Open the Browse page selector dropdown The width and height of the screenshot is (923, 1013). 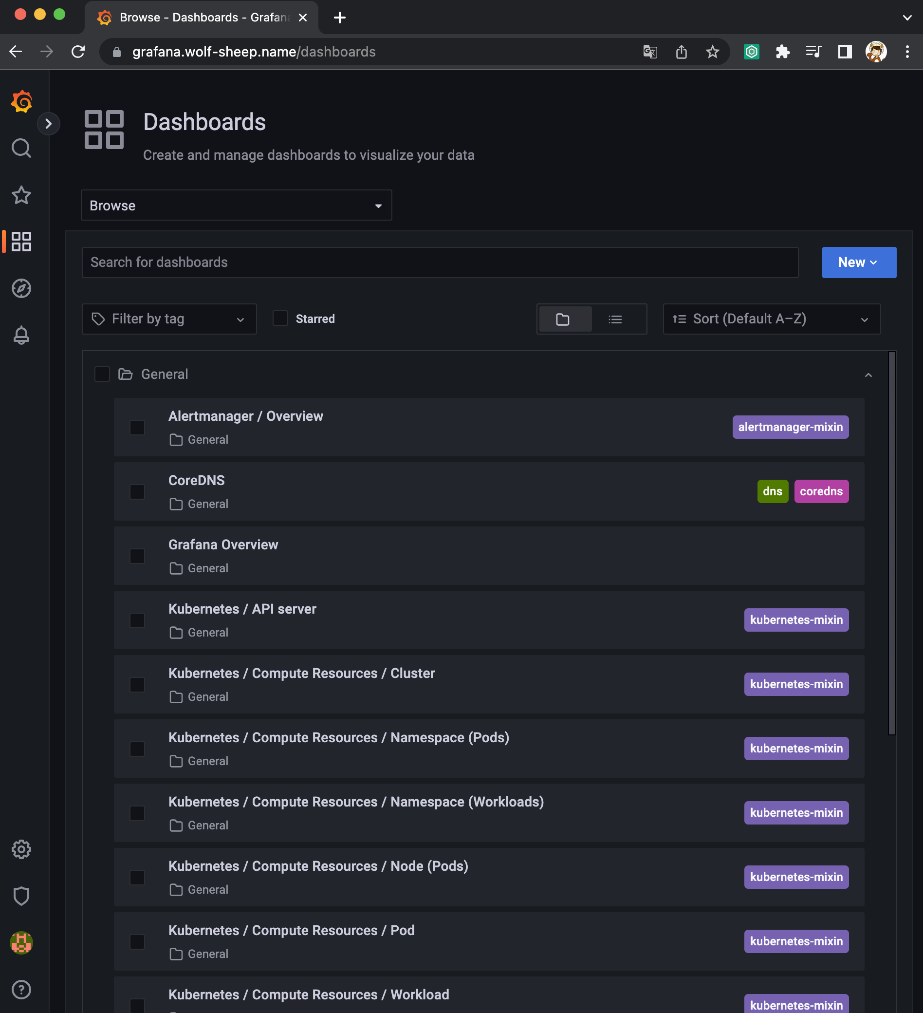click(x=236, y=205)
